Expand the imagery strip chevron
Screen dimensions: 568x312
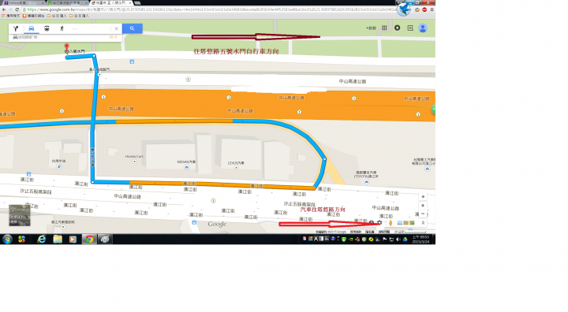tap(423, 223)
